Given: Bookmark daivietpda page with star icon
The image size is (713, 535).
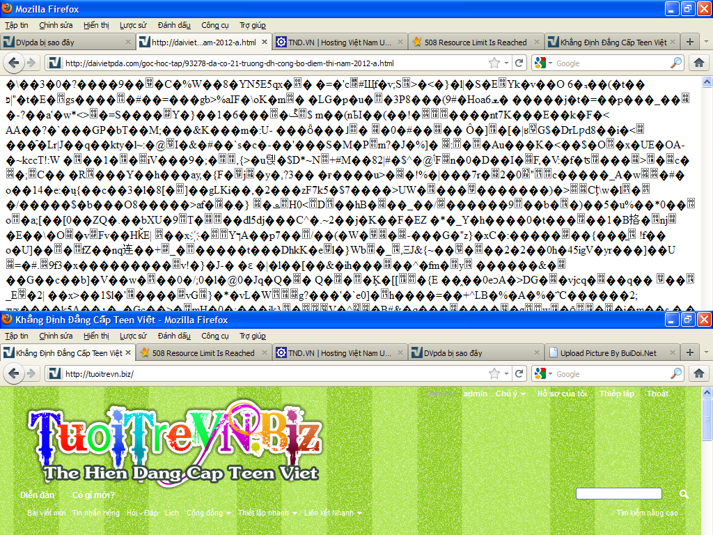Looking at the screenshot, I should tap(494, 63).
